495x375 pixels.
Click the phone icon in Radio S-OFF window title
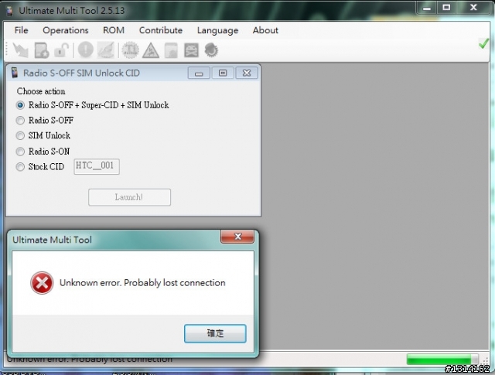15,73
